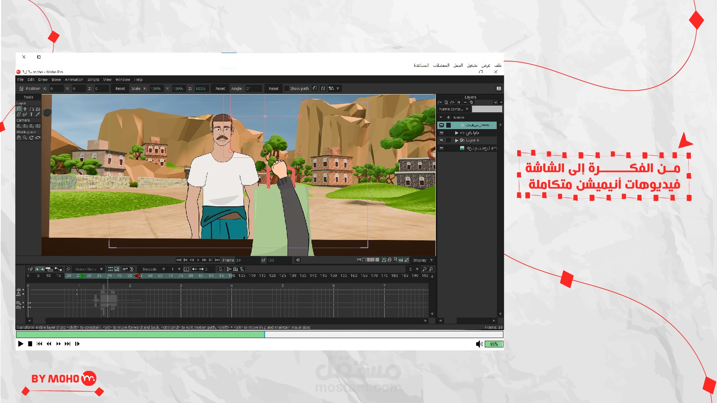The width and height of the screenshot is (717, 403).
Task: Open the Smooth interpolation dropdown
Action: (153, 269)
